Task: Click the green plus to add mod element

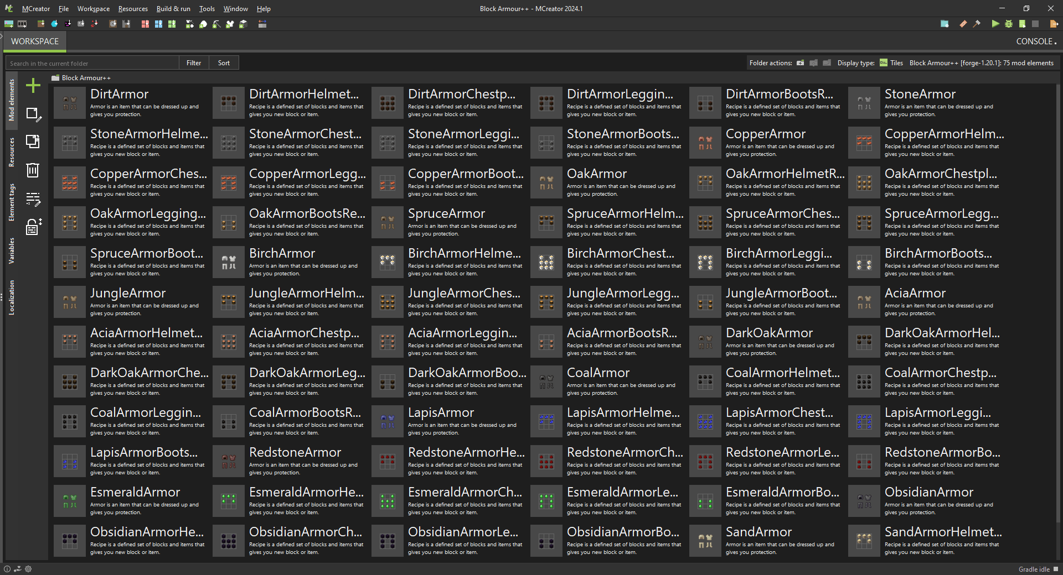Action: (33, 86)
